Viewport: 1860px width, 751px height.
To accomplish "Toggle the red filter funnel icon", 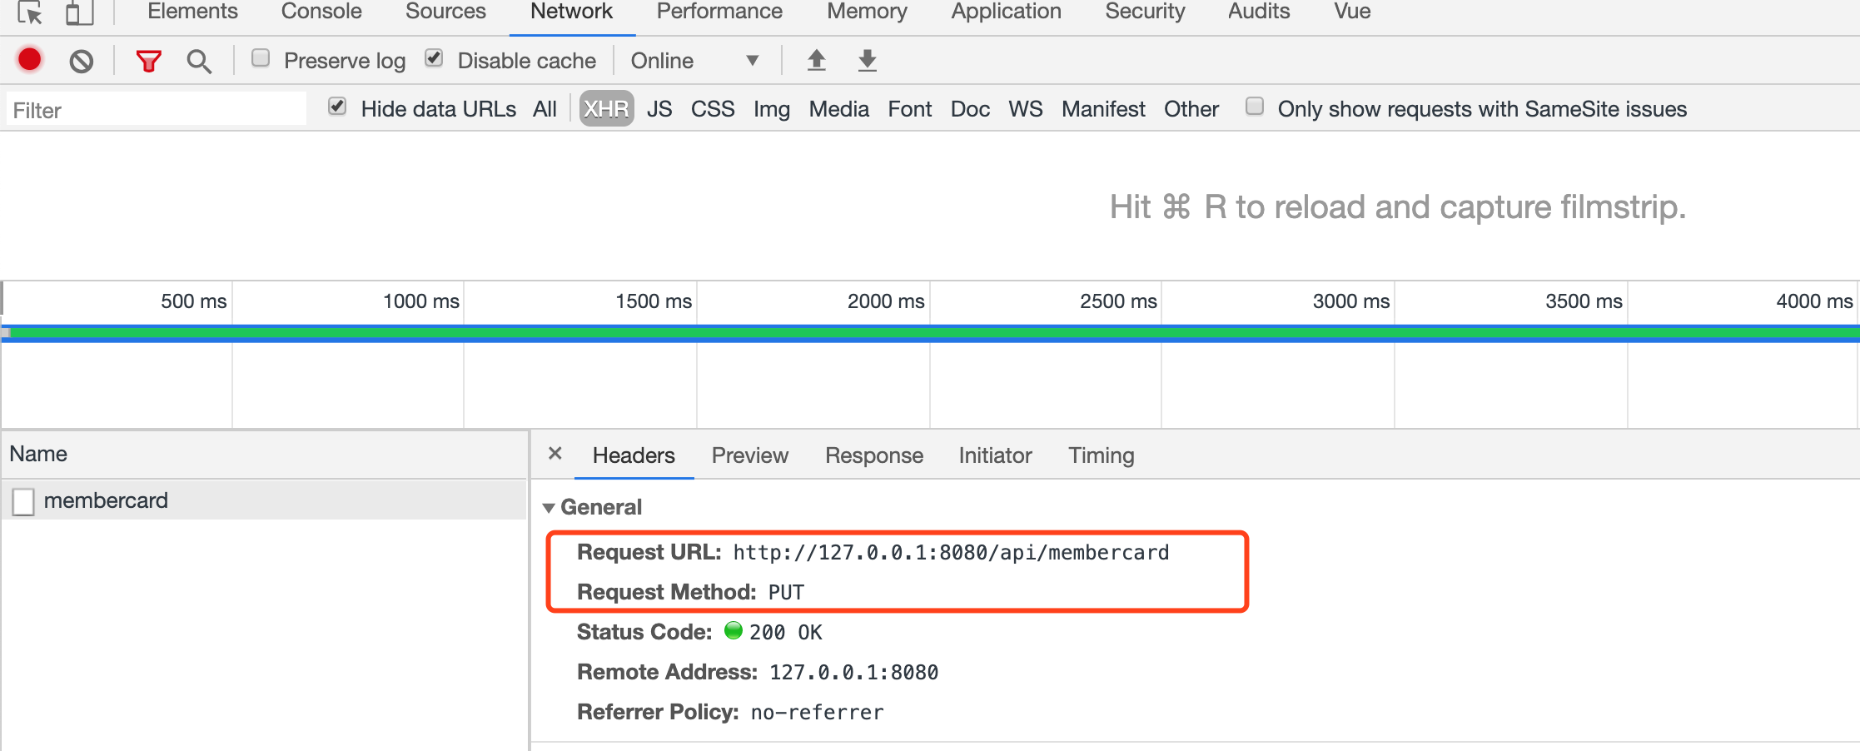I will (148, 61).
